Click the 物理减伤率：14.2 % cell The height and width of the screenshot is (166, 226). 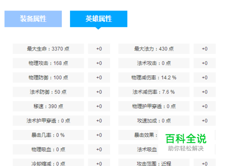point(154,78)
